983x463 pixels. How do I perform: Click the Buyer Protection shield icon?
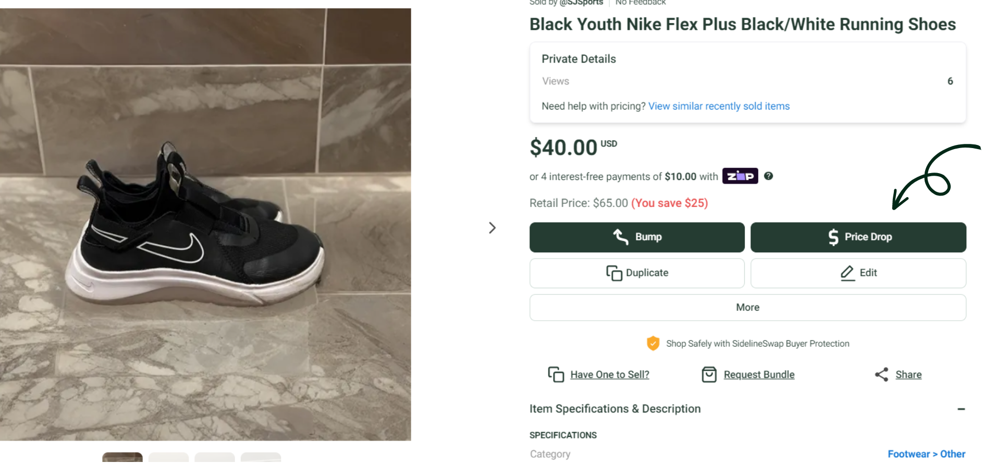click(653, 343)
